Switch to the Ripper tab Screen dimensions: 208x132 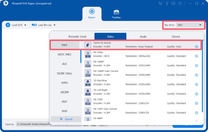(92, 14)
